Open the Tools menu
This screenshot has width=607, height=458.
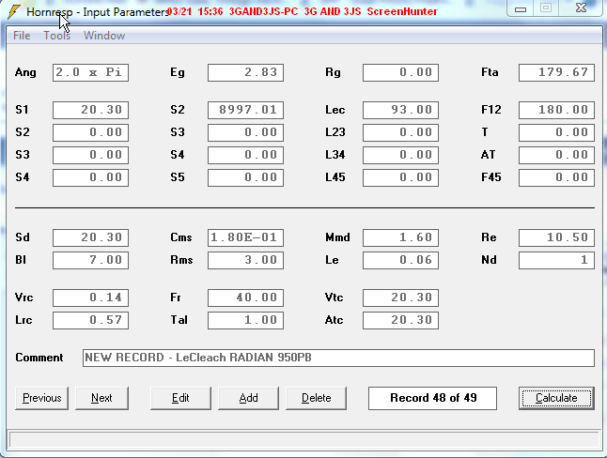[57, 36]
